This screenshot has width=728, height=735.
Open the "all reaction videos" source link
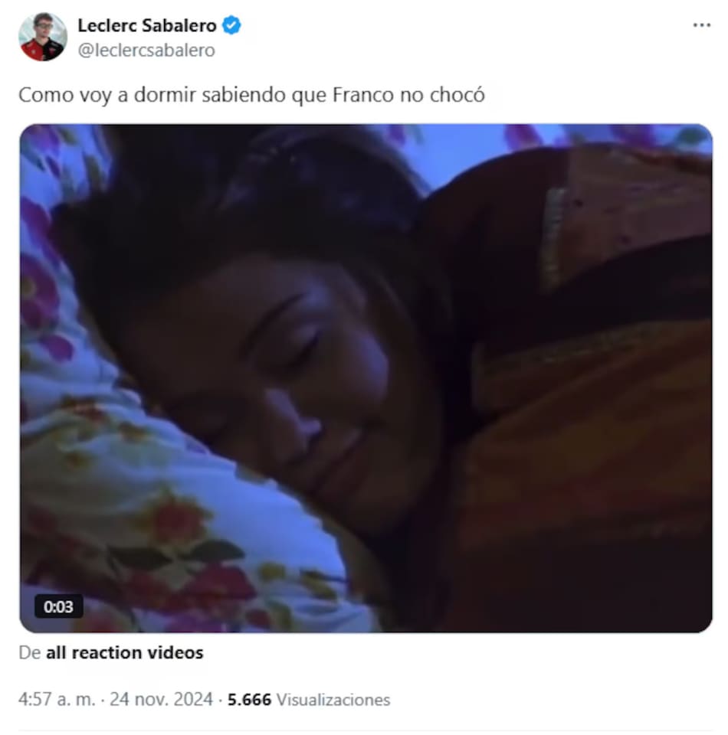(x=125, y=652)
